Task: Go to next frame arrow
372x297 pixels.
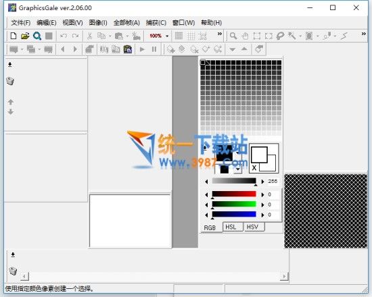Action: (75, 49)
